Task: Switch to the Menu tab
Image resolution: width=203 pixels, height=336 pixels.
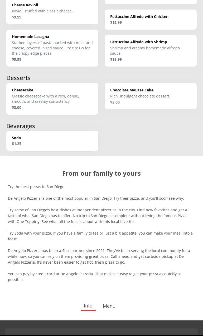Action: [x=109, y=306]
